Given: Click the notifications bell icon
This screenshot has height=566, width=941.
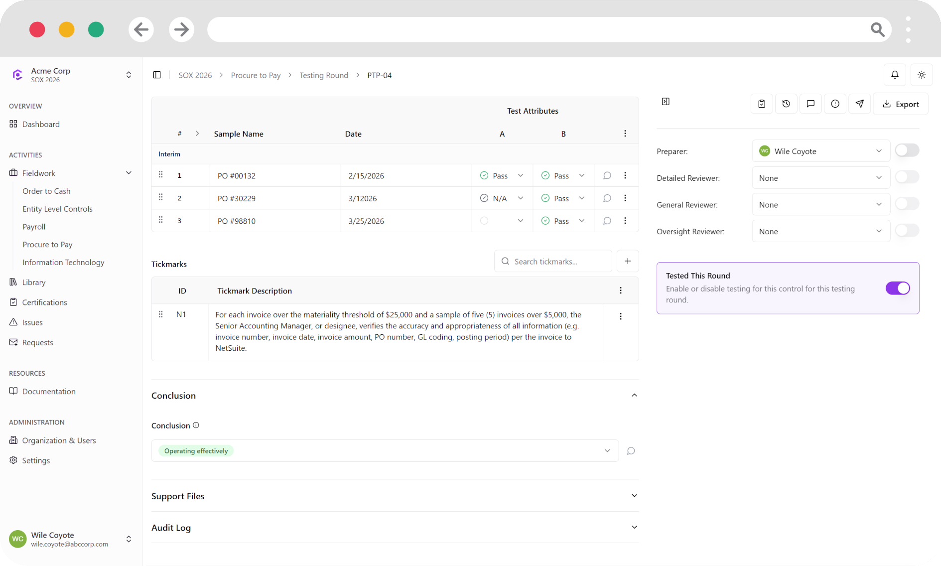Looking at the screenshot, I should click(895, 75).
